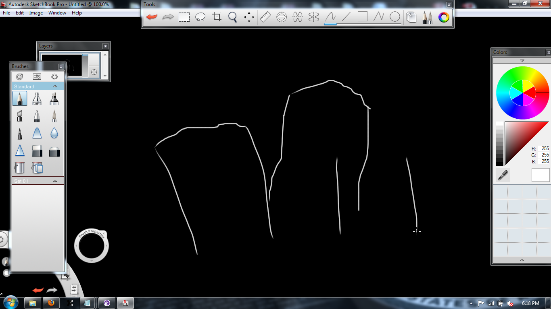Toggle the ellipse guide tool
Viewport: 551px width, 309px height.
click(282, 17)
